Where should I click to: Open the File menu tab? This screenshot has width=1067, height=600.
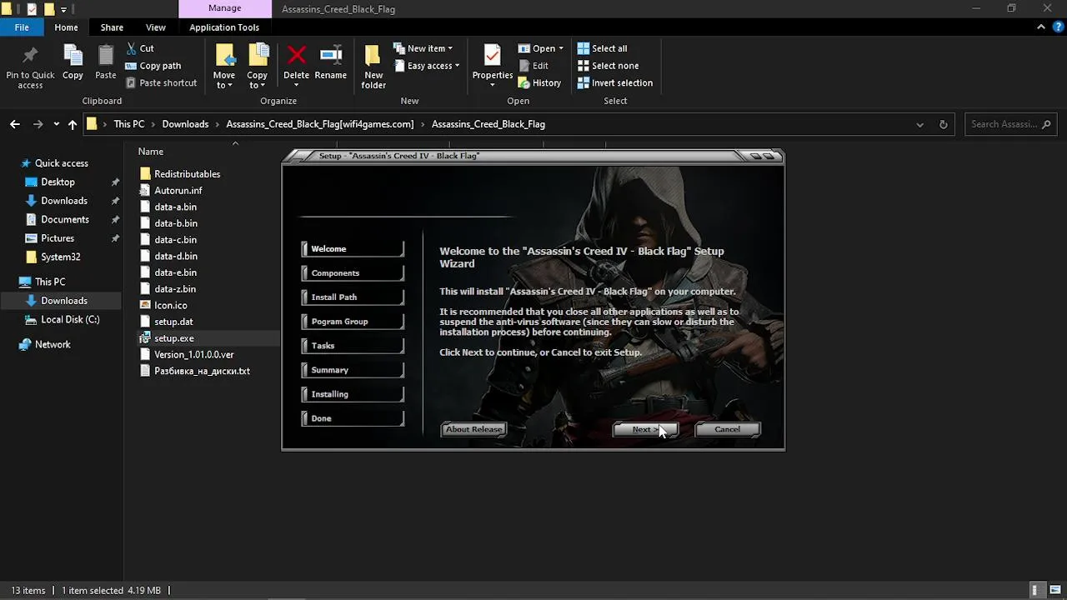click(22, 27)
